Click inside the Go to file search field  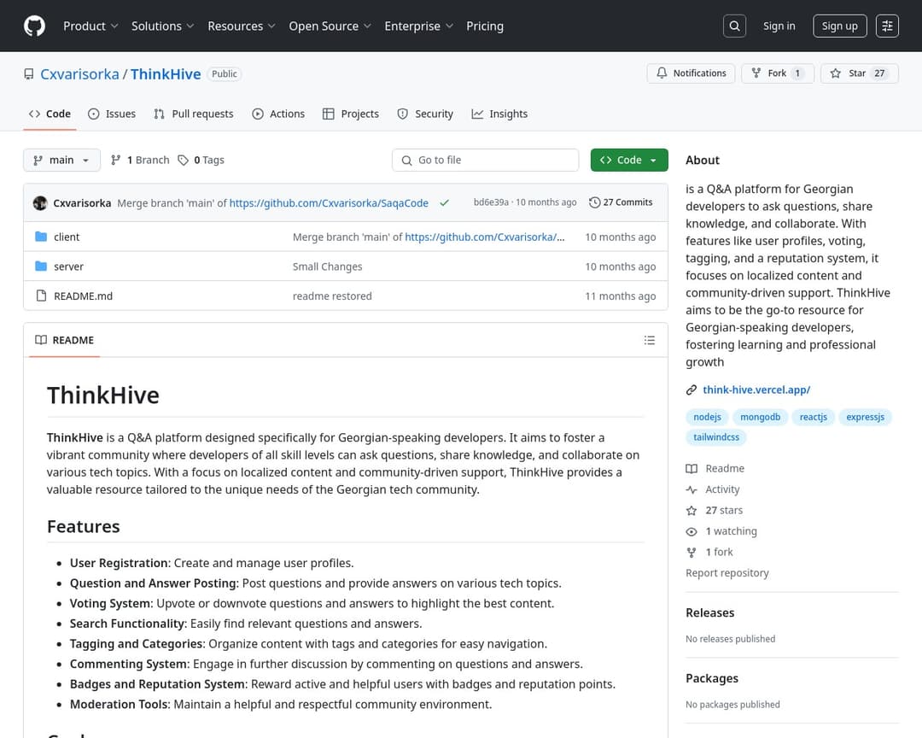485,160
